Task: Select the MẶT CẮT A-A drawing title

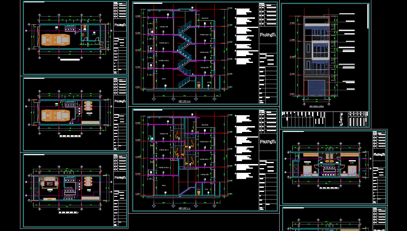Action: 184,101
